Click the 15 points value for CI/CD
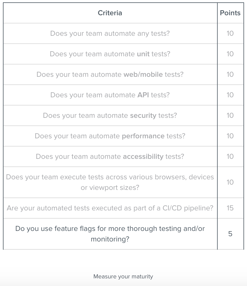This screenshot has width=247, height=286. pos(230,208)
